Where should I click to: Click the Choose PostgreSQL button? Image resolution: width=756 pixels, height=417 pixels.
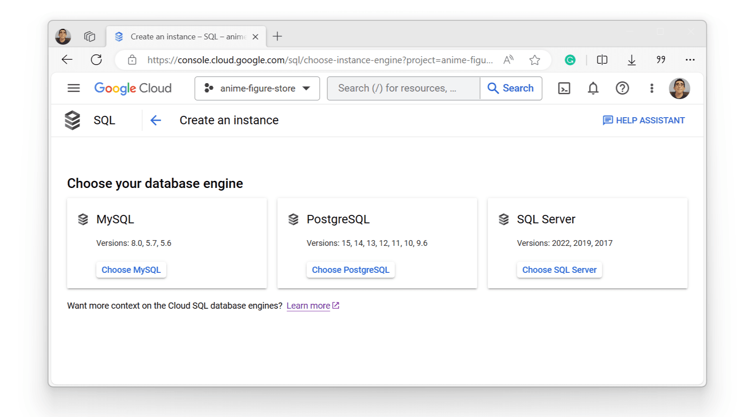pyautogui.click(x=351, y=270)
